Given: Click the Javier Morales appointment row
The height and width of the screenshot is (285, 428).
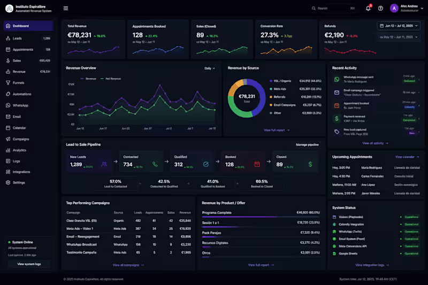Looking at the screenshot, I should (x=376, y=194).
